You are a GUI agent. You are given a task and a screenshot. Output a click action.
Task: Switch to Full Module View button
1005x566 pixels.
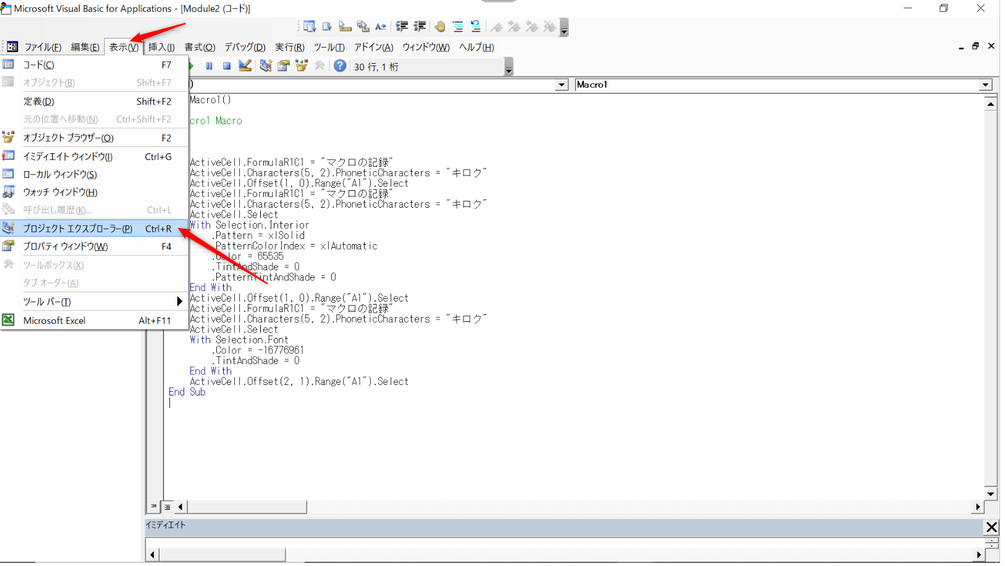pos(167,507)
